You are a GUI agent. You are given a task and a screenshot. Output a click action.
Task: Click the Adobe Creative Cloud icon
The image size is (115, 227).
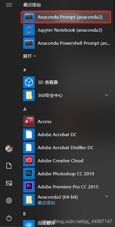click(29, 161)
